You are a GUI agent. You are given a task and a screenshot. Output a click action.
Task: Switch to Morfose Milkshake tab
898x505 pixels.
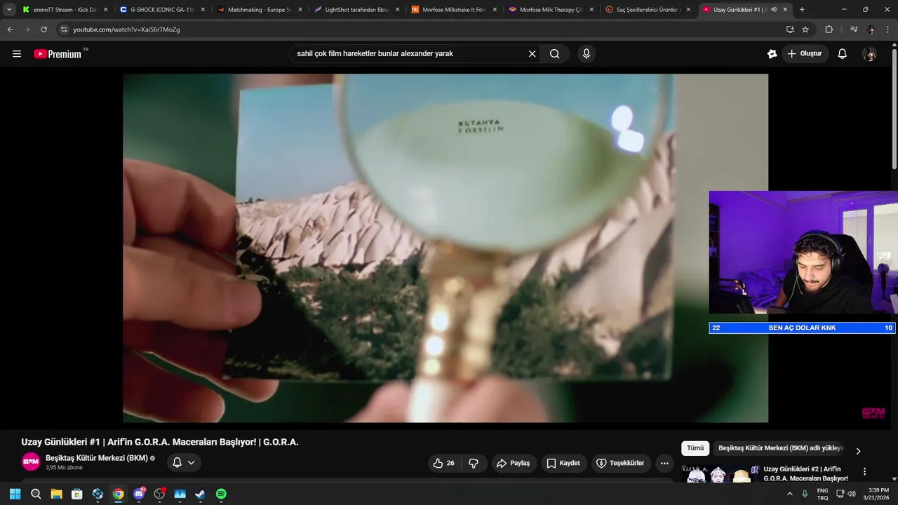click(453, 9)
